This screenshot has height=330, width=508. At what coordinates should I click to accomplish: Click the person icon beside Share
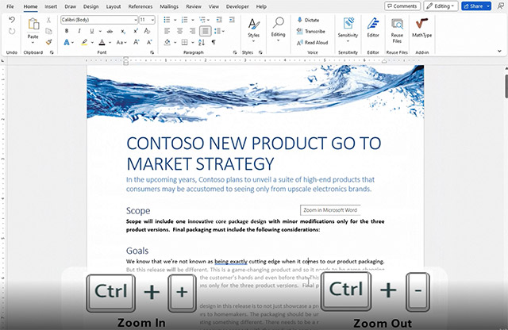500,6
